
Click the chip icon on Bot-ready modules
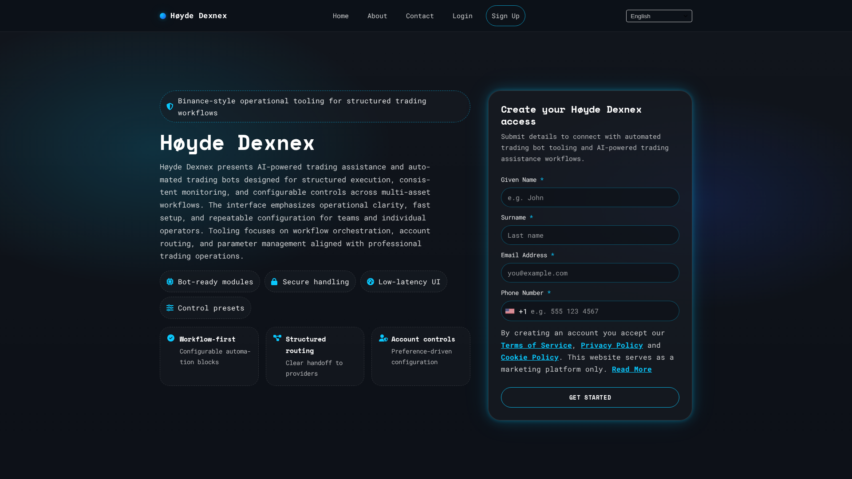170,282
